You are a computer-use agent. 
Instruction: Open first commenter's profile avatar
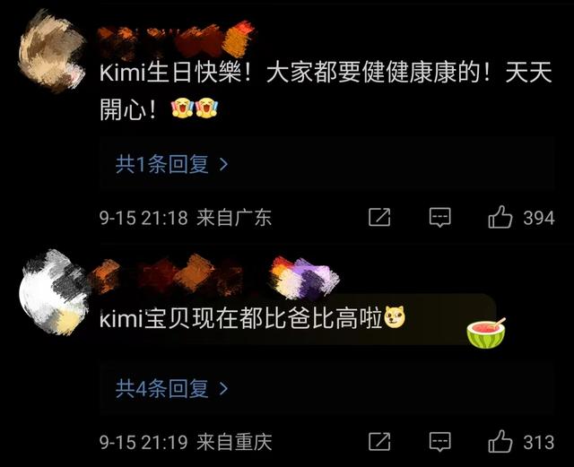pyautogui.click(x=51, y=51)
